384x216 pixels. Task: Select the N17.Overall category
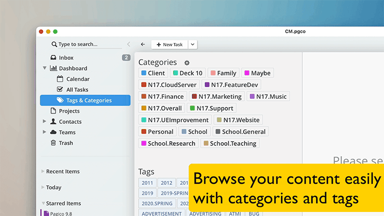pos(162,108)
